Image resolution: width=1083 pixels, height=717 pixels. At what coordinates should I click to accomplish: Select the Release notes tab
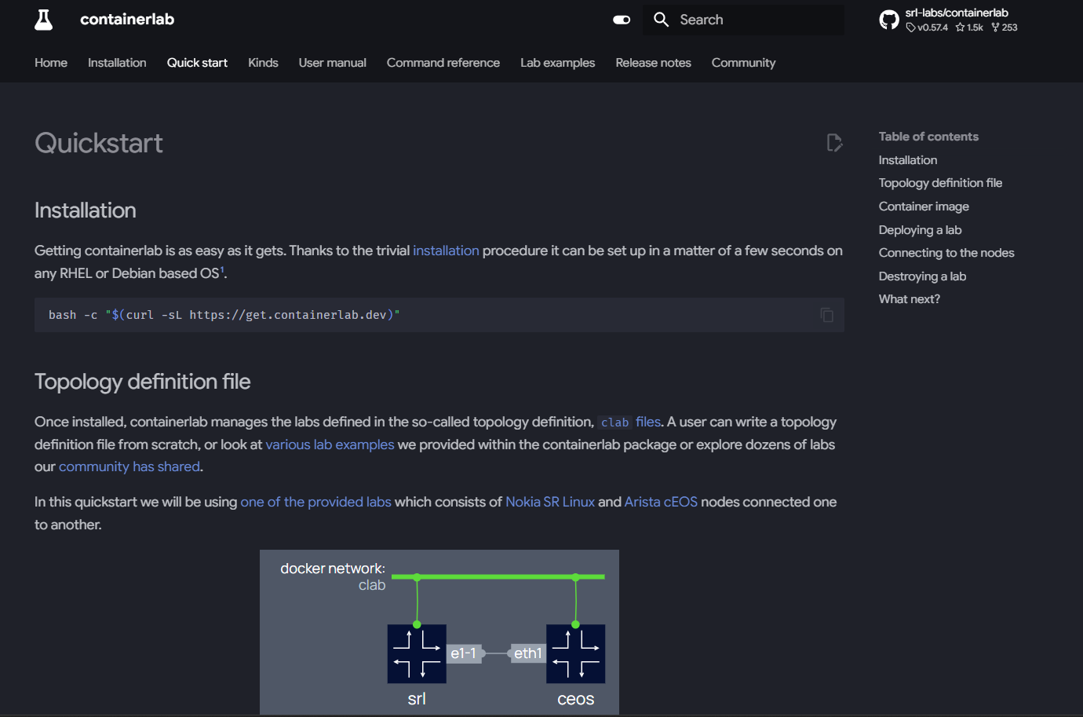coord(653,63)
